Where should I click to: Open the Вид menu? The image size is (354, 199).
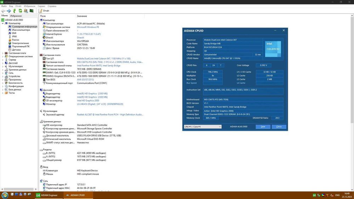tap(11, 6)
